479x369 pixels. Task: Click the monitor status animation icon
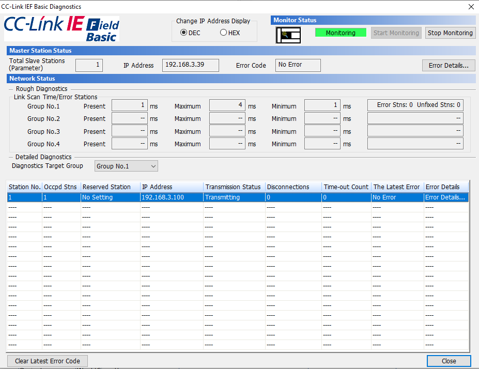pyautogui.click(x=288, y=35)
